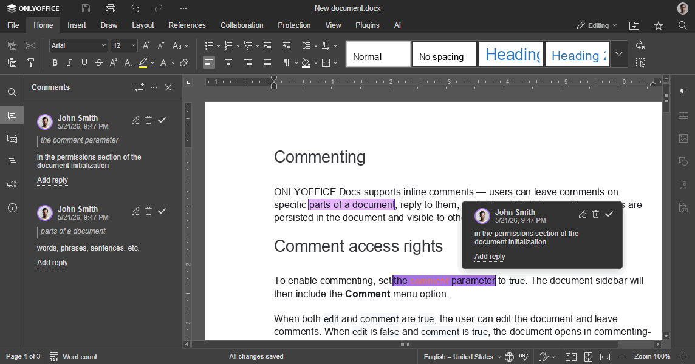Screen dimensions: 695x364
Task: Click Add reply in the comment popup
Action: tap(490, 257)
